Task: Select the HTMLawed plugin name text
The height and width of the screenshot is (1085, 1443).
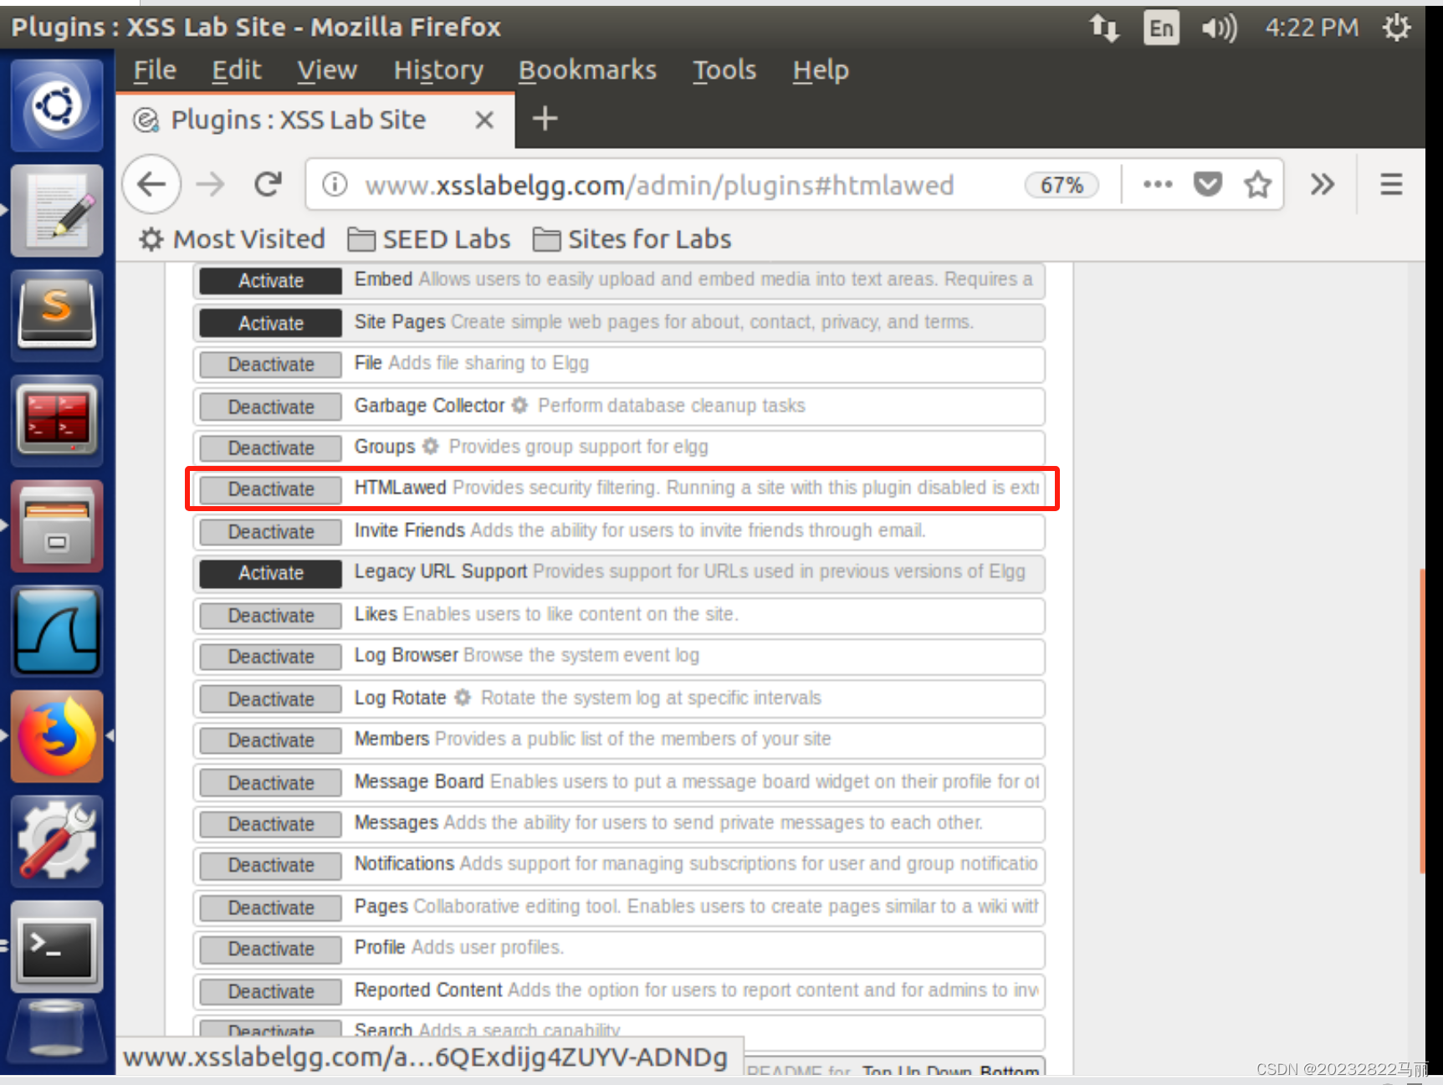Action: pos(400,488)
